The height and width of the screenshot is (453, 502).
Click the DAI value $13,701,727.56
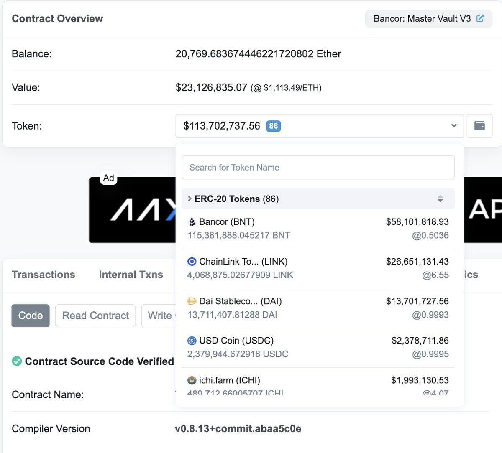[x=417, y=301]
